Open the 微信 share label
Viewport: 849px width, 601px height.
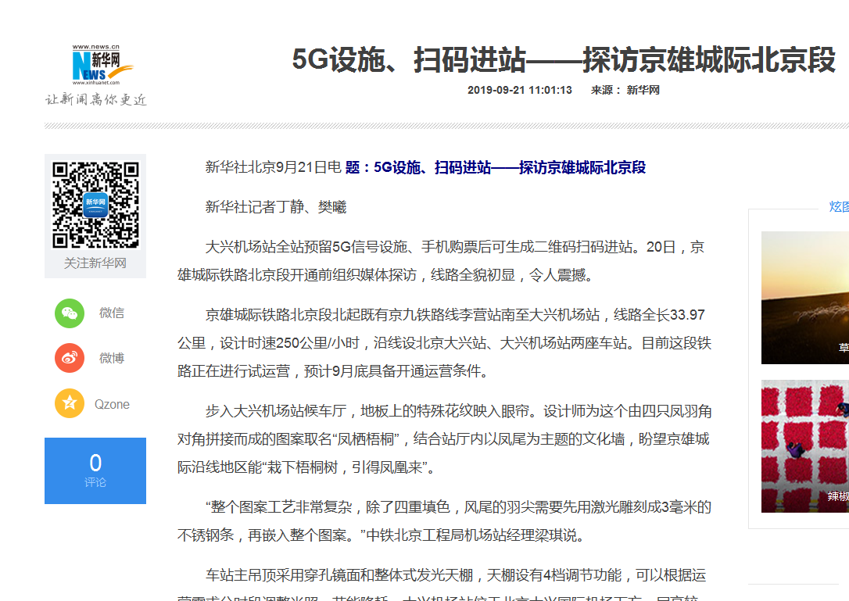click(x=112, y=313)
